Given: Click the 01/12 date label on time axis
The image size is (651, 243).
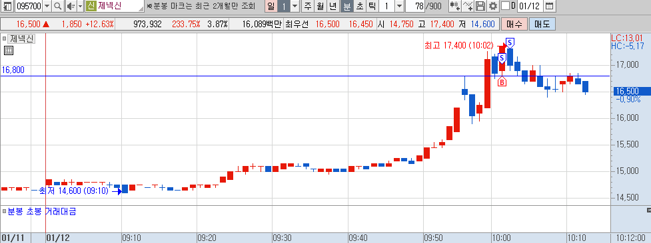Looking at the screenshot, I should point(58,238).
